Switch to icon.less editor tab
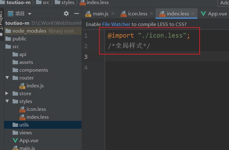The image size is (229, 150). (x=138, y=14)
